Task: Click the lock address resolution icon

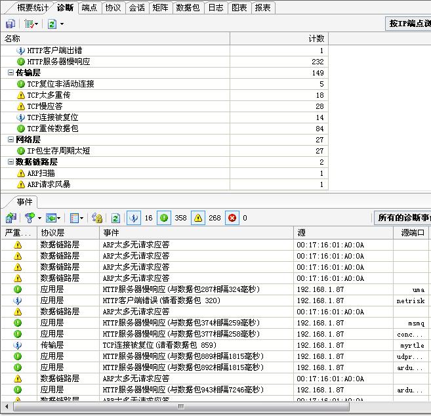Action: point(96,218)
